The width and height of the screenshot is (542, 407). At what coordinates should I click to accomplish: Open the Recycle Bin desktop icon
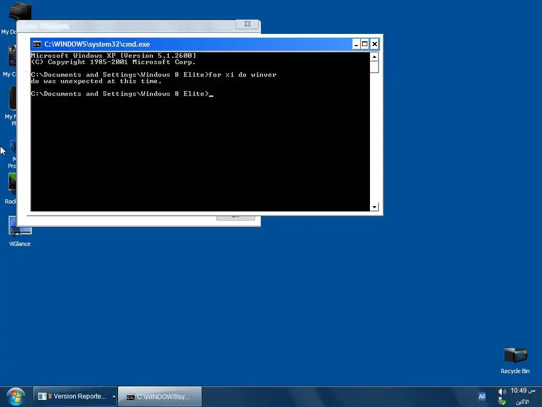click(515, 361)
